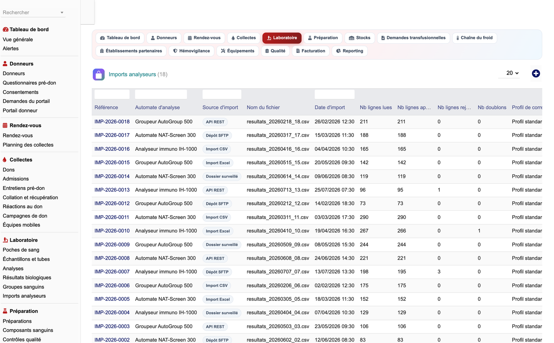
Task: Open Établissements partenaires tab
Action: [x=131, y=51]
